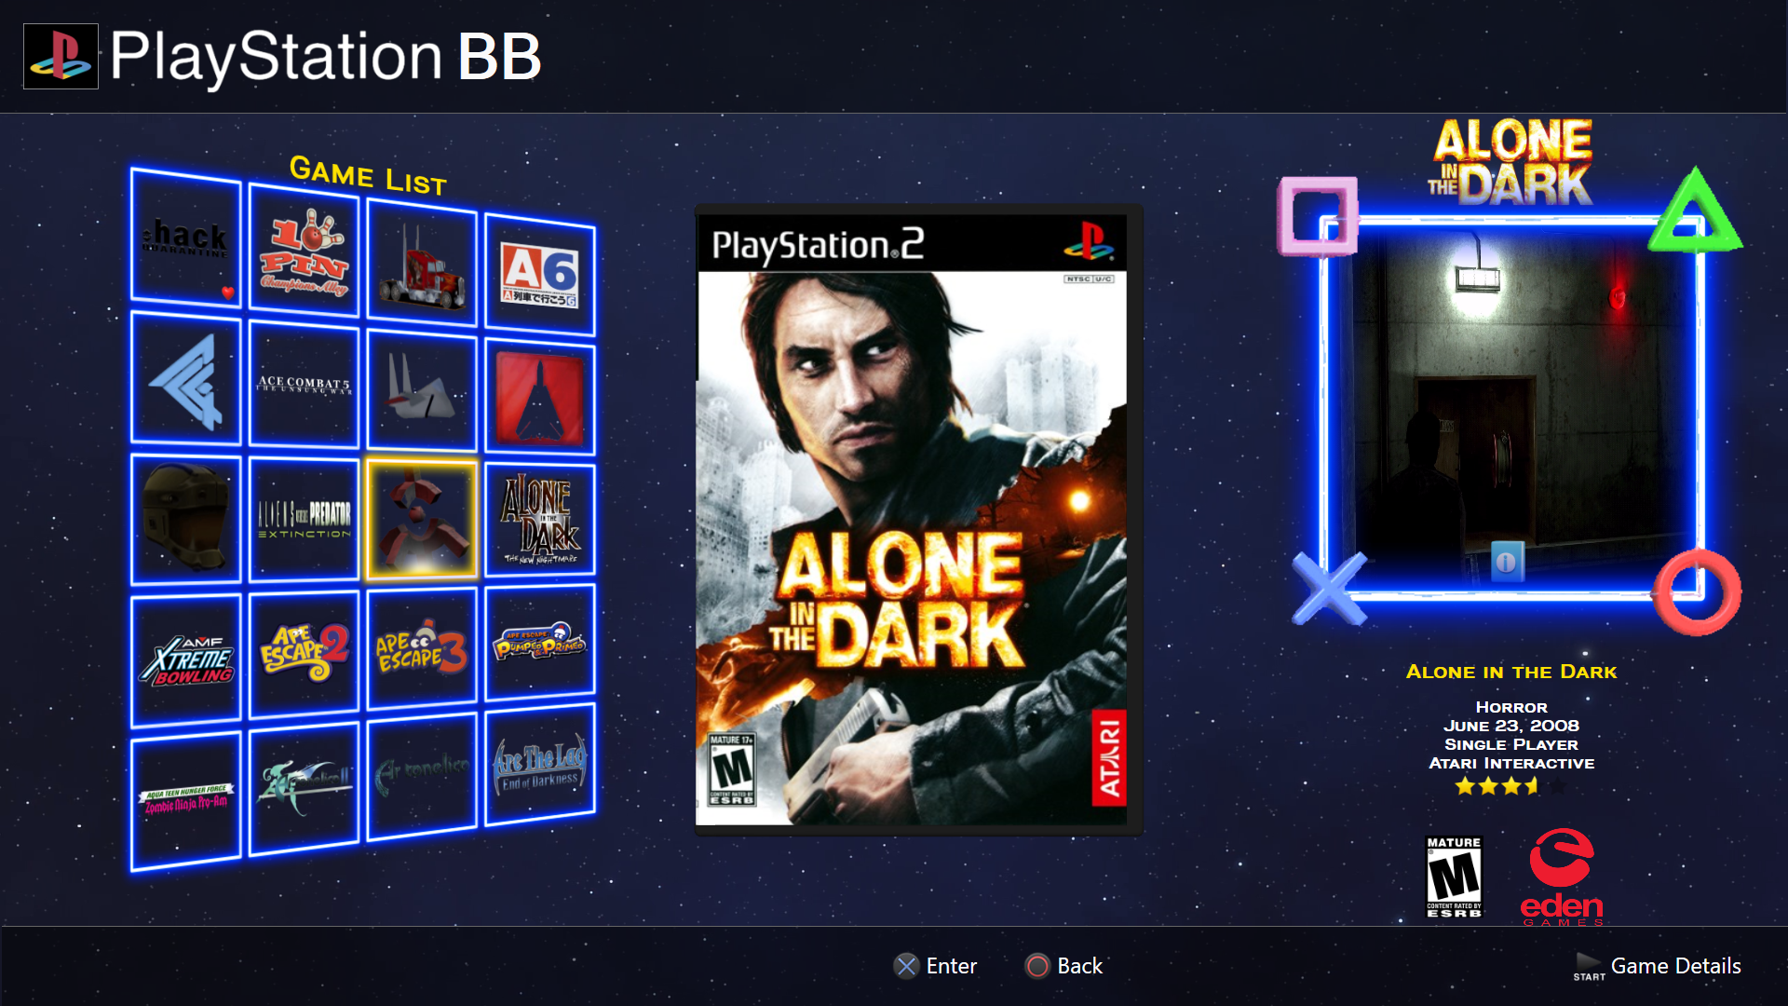1788x1006 pixels.
Task: Select the .hack Quarantine game tile
Action: [x=186, y=238]
